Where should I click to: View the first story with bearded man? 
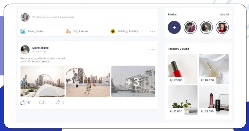[x=190, y=28]
